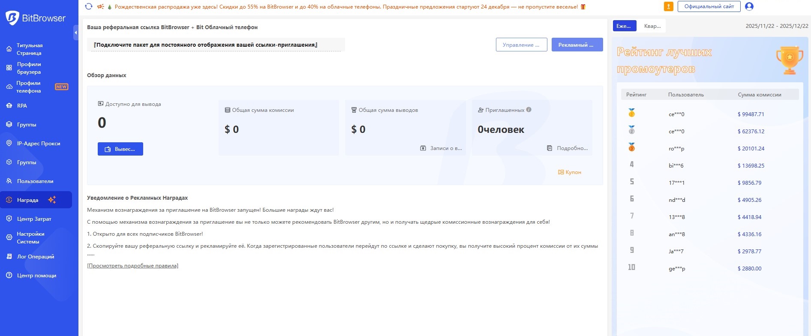811x336 pixels.
Task: Open the Просмотреть подробные правила link
Action: (132, 266)
